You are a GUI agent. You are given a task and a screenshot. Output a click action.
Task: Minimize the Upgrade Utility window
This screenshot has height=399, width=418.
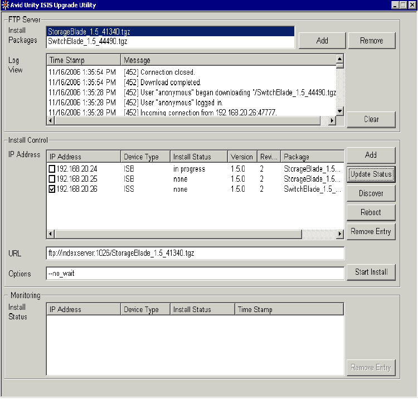(395, 5)
